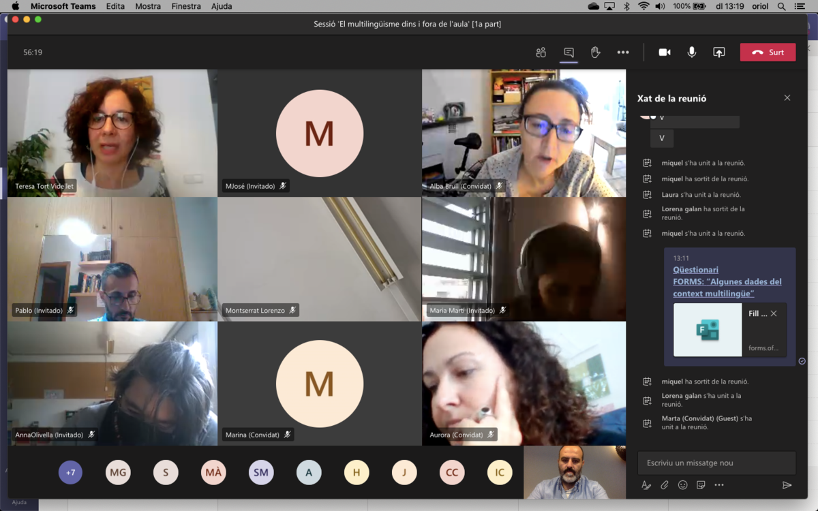Viewport: 818px width, 511px height.
Task: Open the Finestra menu
Action: click(x=186, y=6)
